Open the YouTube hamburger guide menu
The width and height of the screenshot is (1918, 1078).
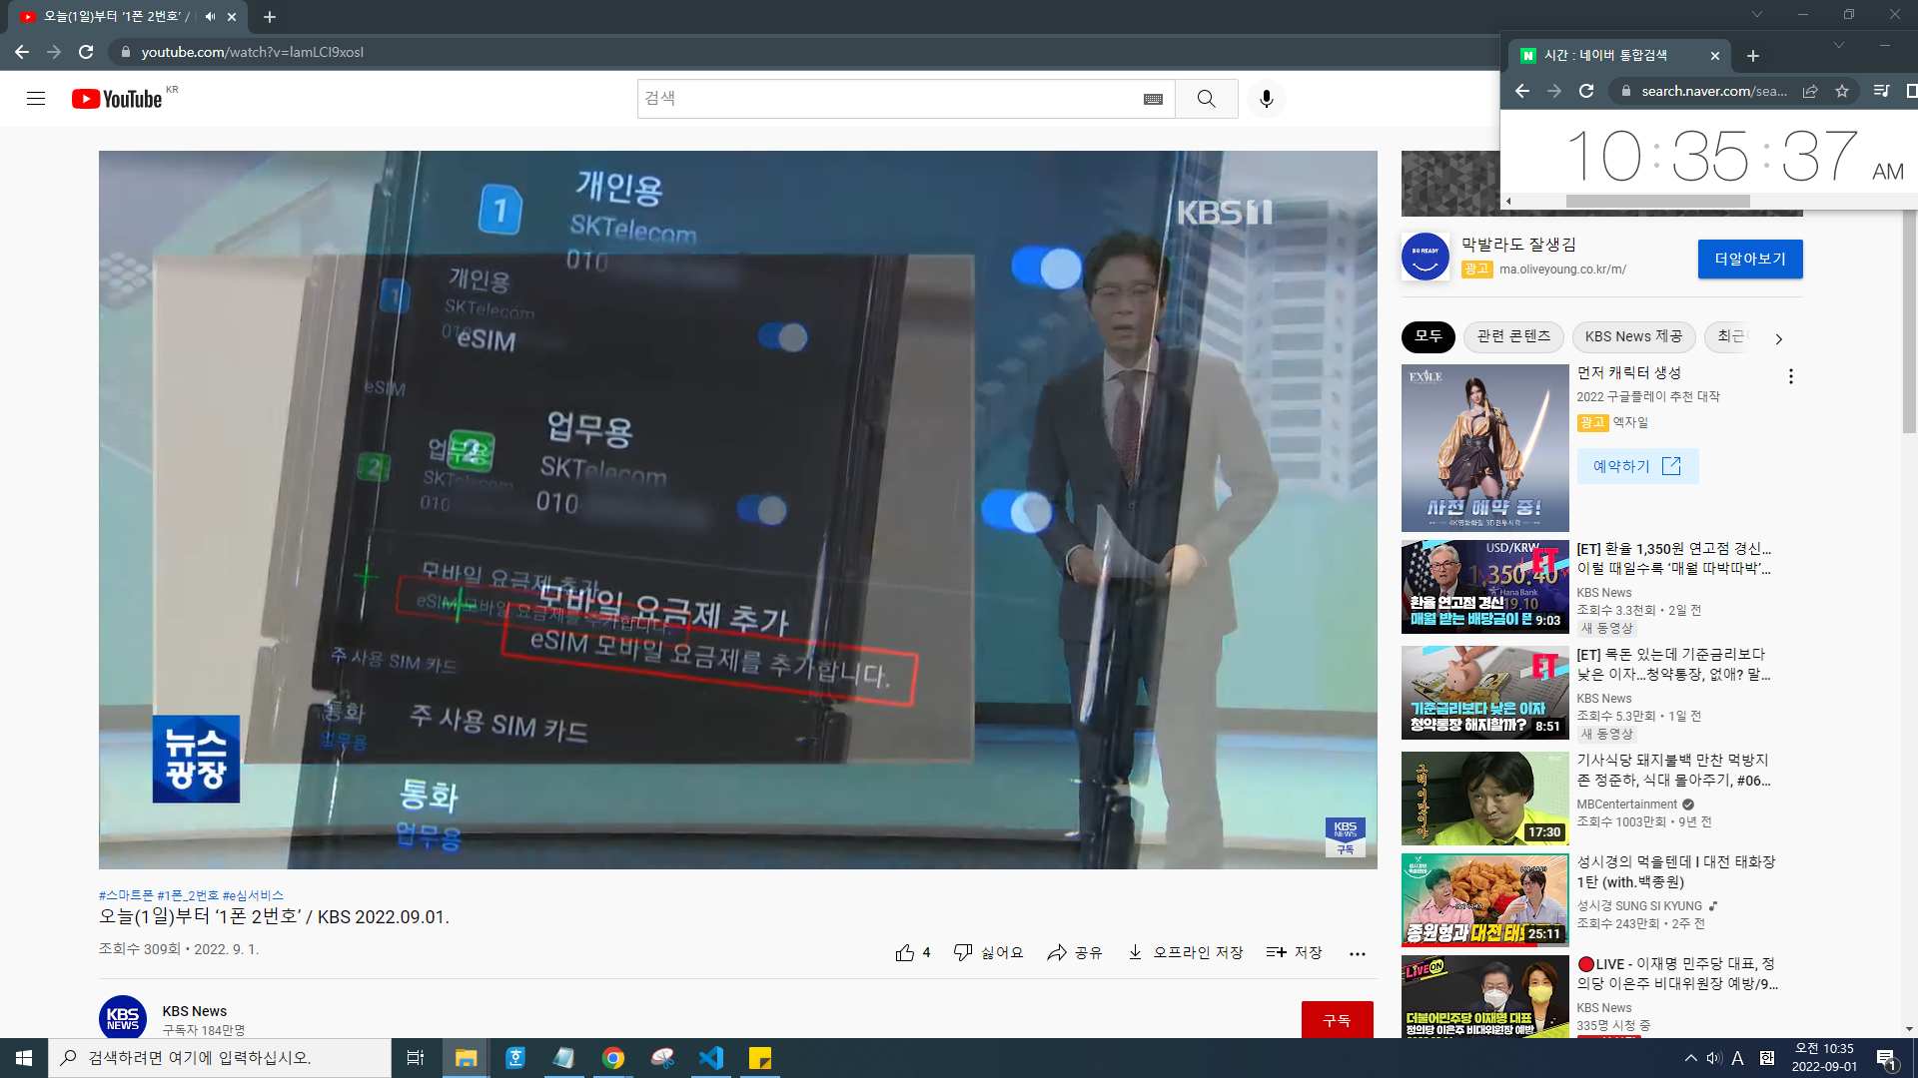(x=36, y=99)
